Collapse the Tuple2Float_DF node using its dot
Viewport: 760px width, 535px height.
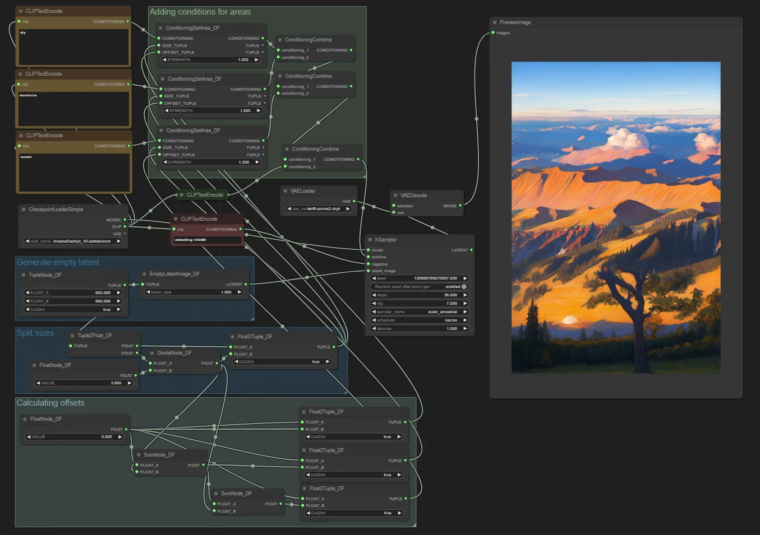(x=72, y=336)
